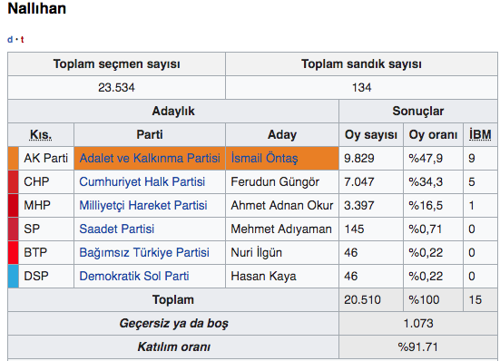500x361 pixels.
Task: Click CHP İBM seat count 5
Action: click(x=472, y=181)
